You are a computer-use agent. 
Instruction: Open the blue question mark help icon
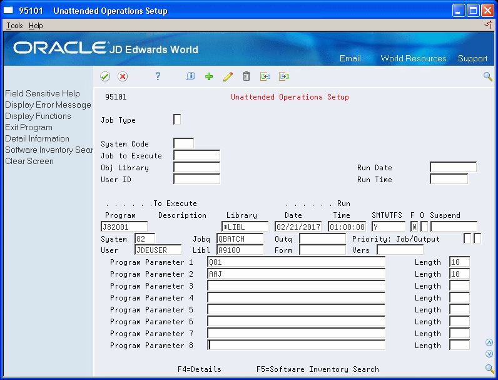(x=158, y=76)
